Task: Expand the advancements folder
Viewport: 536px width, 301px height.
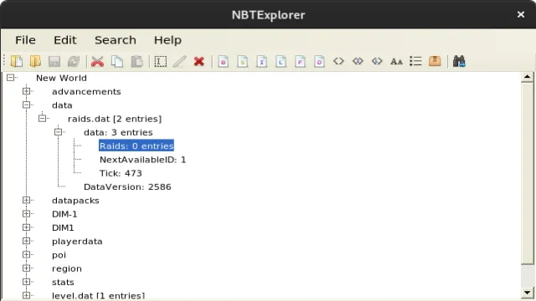Action: (26, 91)
